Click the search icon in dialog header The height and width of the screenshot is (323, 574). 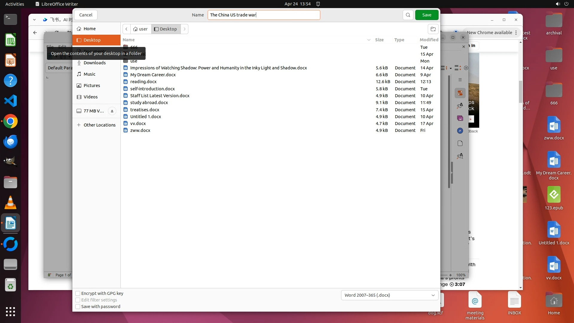[x=408, y=15]
